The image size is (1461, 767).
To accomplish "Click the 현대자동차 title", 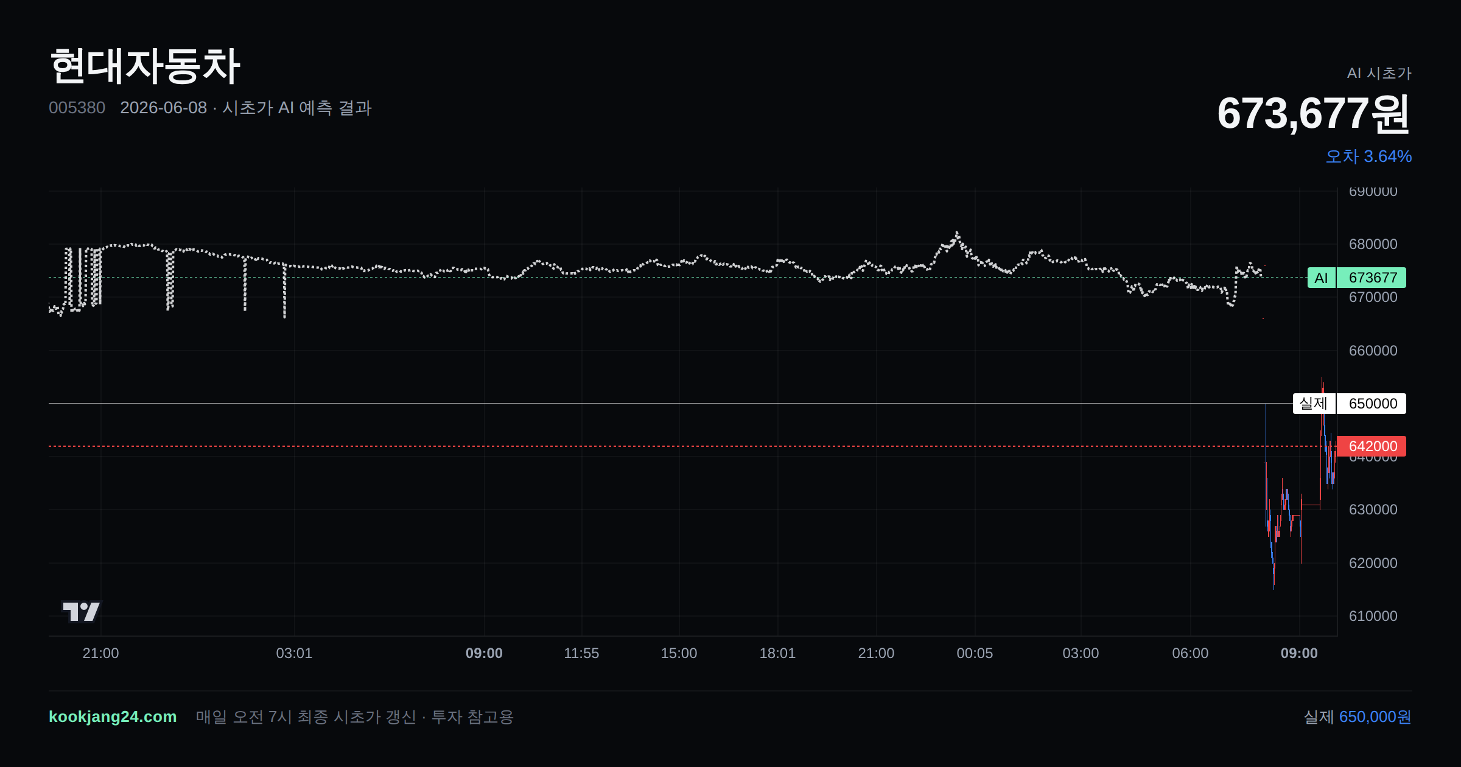I will coord(145,66).
